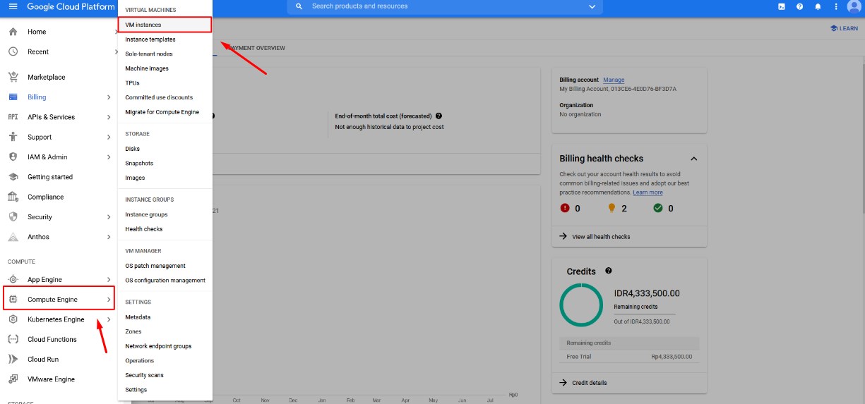Click the Learn more link
Image resolution: width=865 pixels, height=404 pixels.
pyautogui.click(x=648, y=192)
